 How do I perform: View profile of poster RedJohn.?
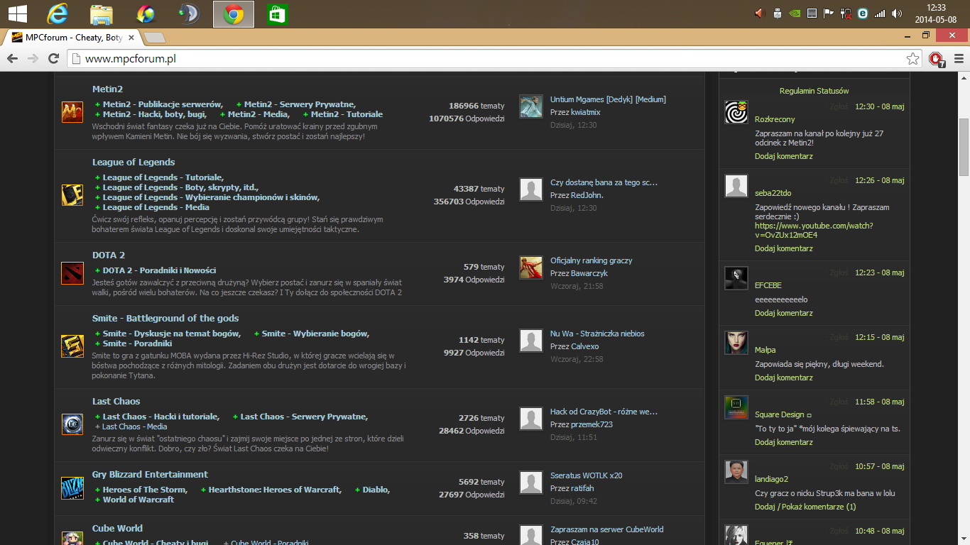587,195
